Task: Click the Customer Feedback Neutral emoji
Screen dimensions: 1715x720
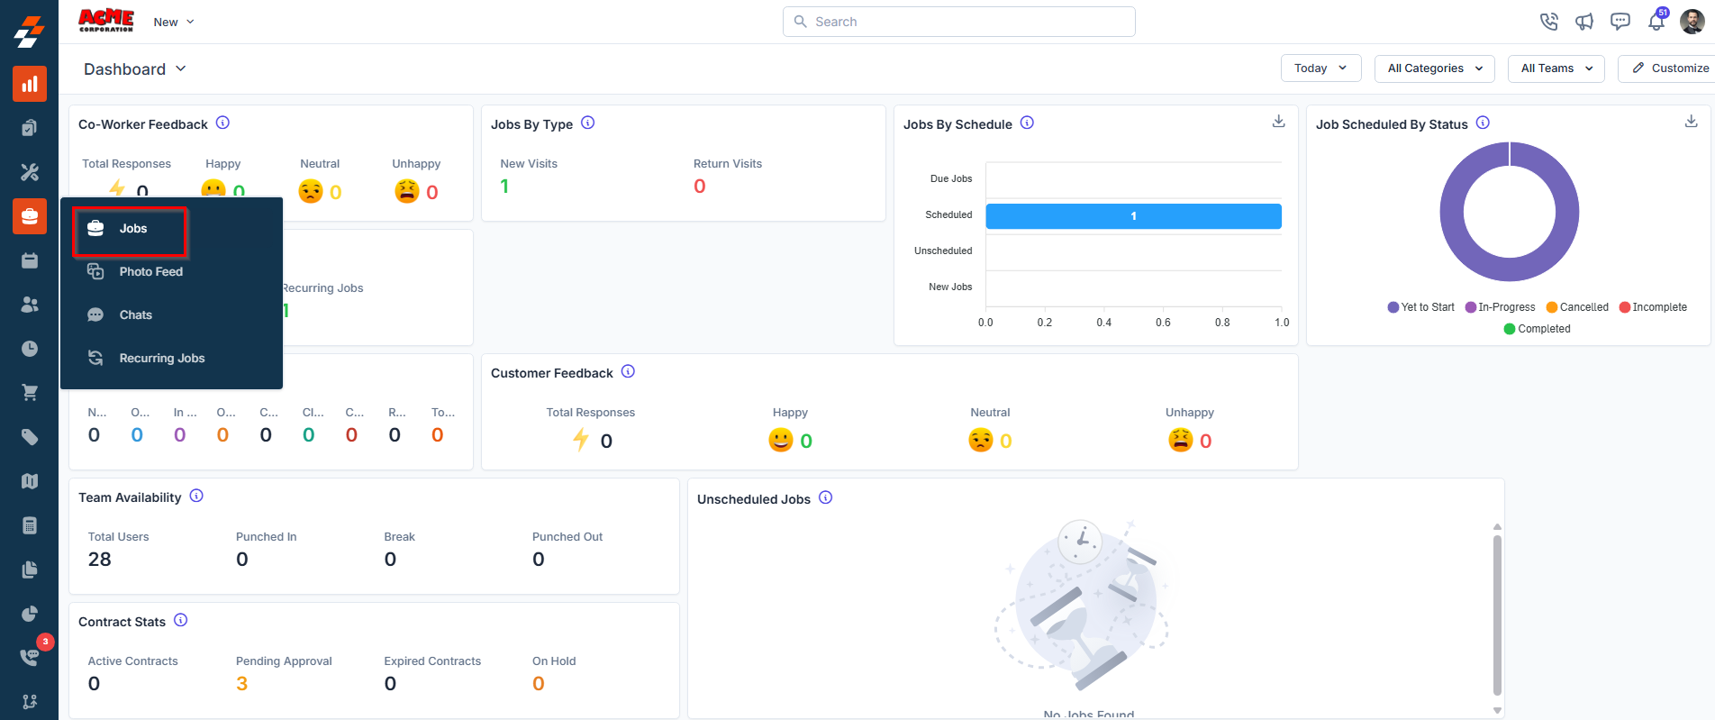Action: point(980,440)
